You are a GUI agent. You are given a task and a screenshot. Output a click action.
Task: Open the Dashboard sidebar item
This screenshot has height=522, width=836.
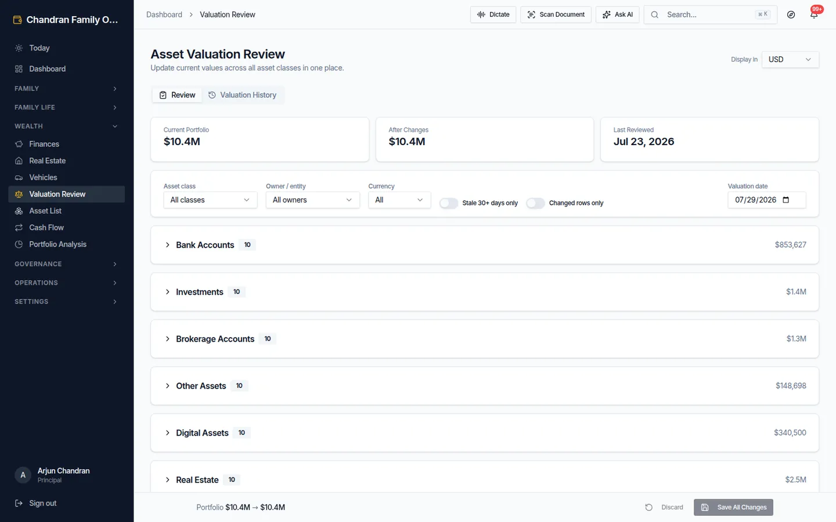[67, 69]
